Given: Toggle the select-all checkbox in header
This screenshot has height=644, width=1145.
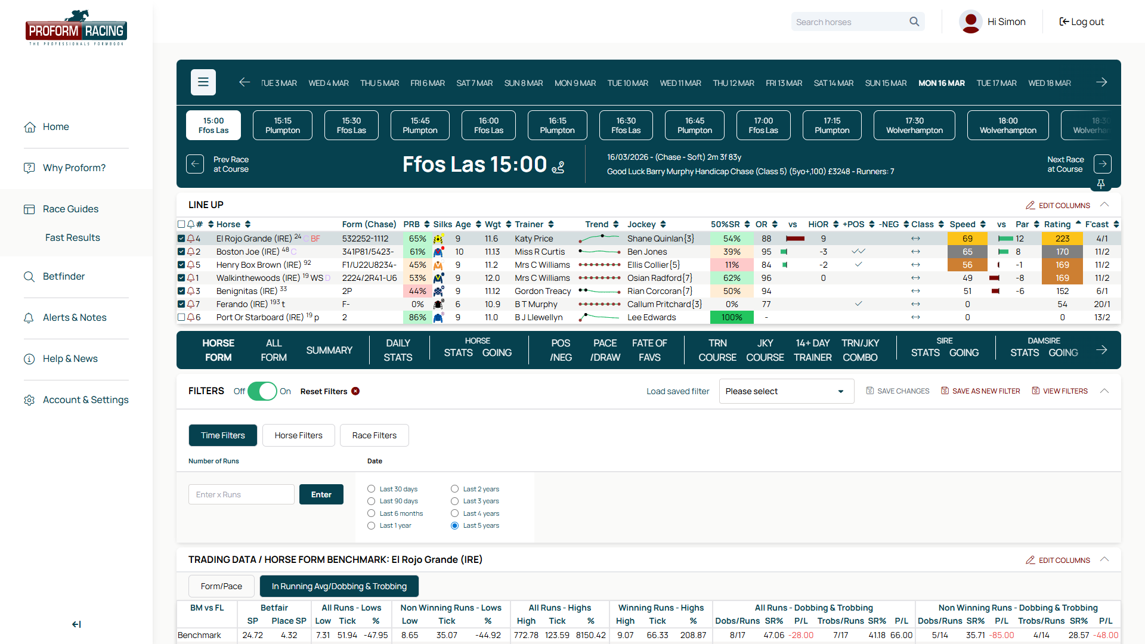Looking at the screenshot, I should point(181,224).
